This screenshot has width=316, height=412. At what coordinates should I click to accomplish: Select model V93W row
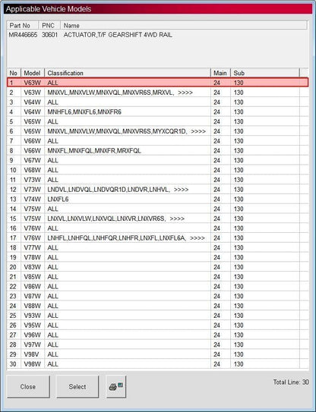157,316
